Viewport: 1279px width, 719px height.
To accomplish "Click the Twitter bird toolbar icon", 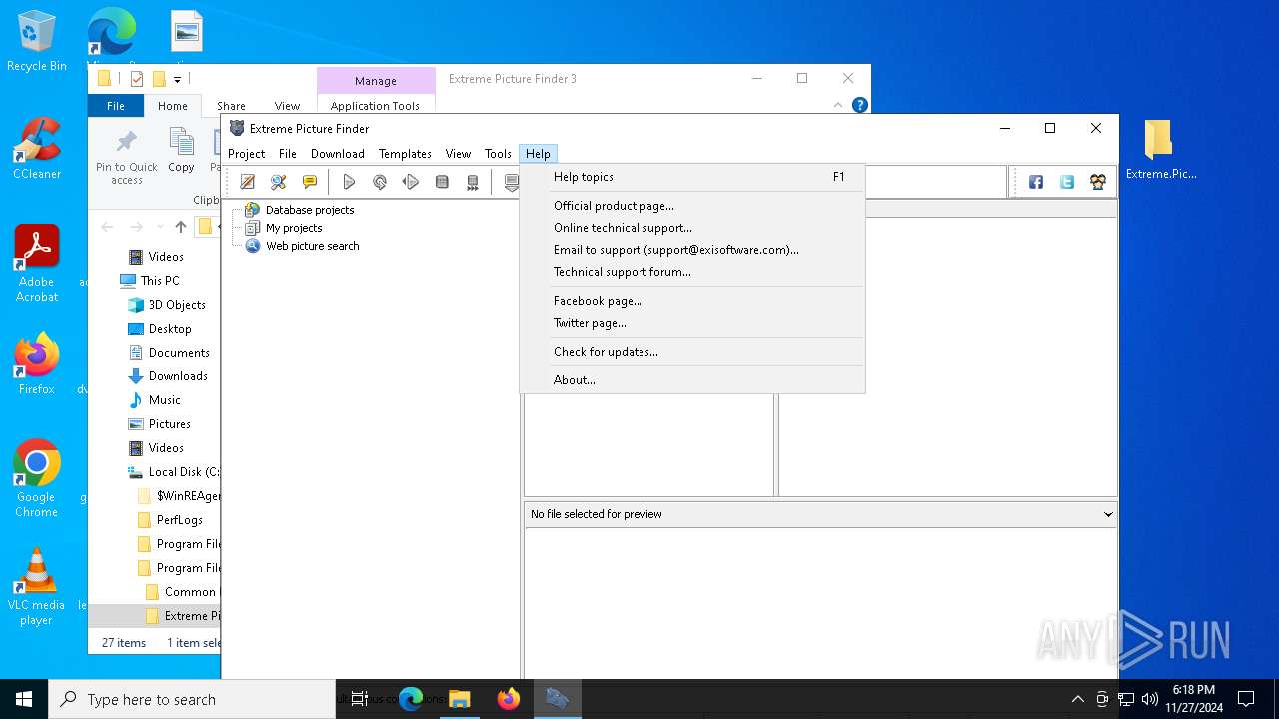I will [1067, 182].
